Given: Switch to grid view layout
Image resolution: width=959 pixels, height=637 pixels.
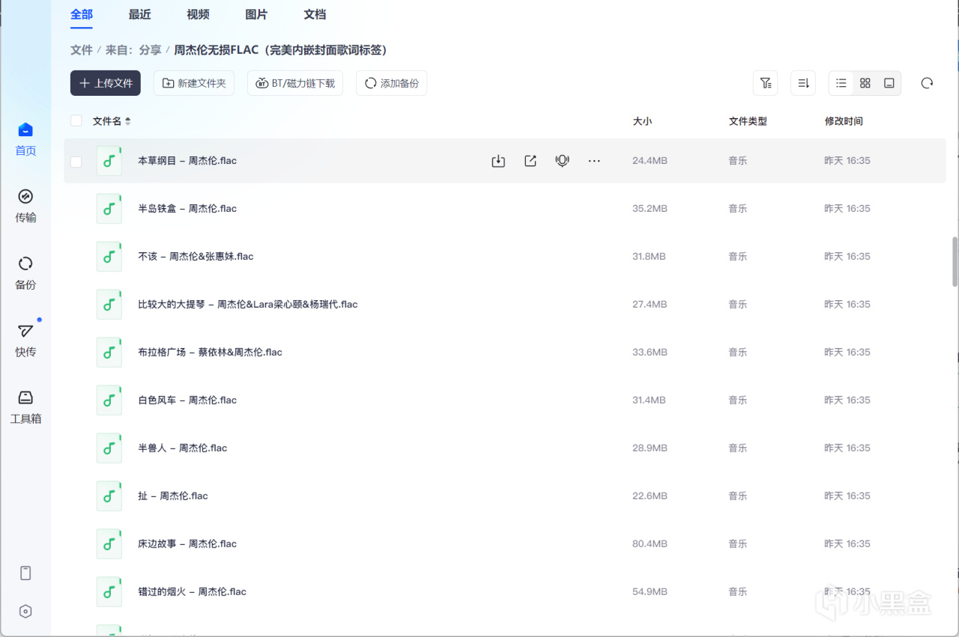Looking at the screenshot, I should (x=865, y=83).
